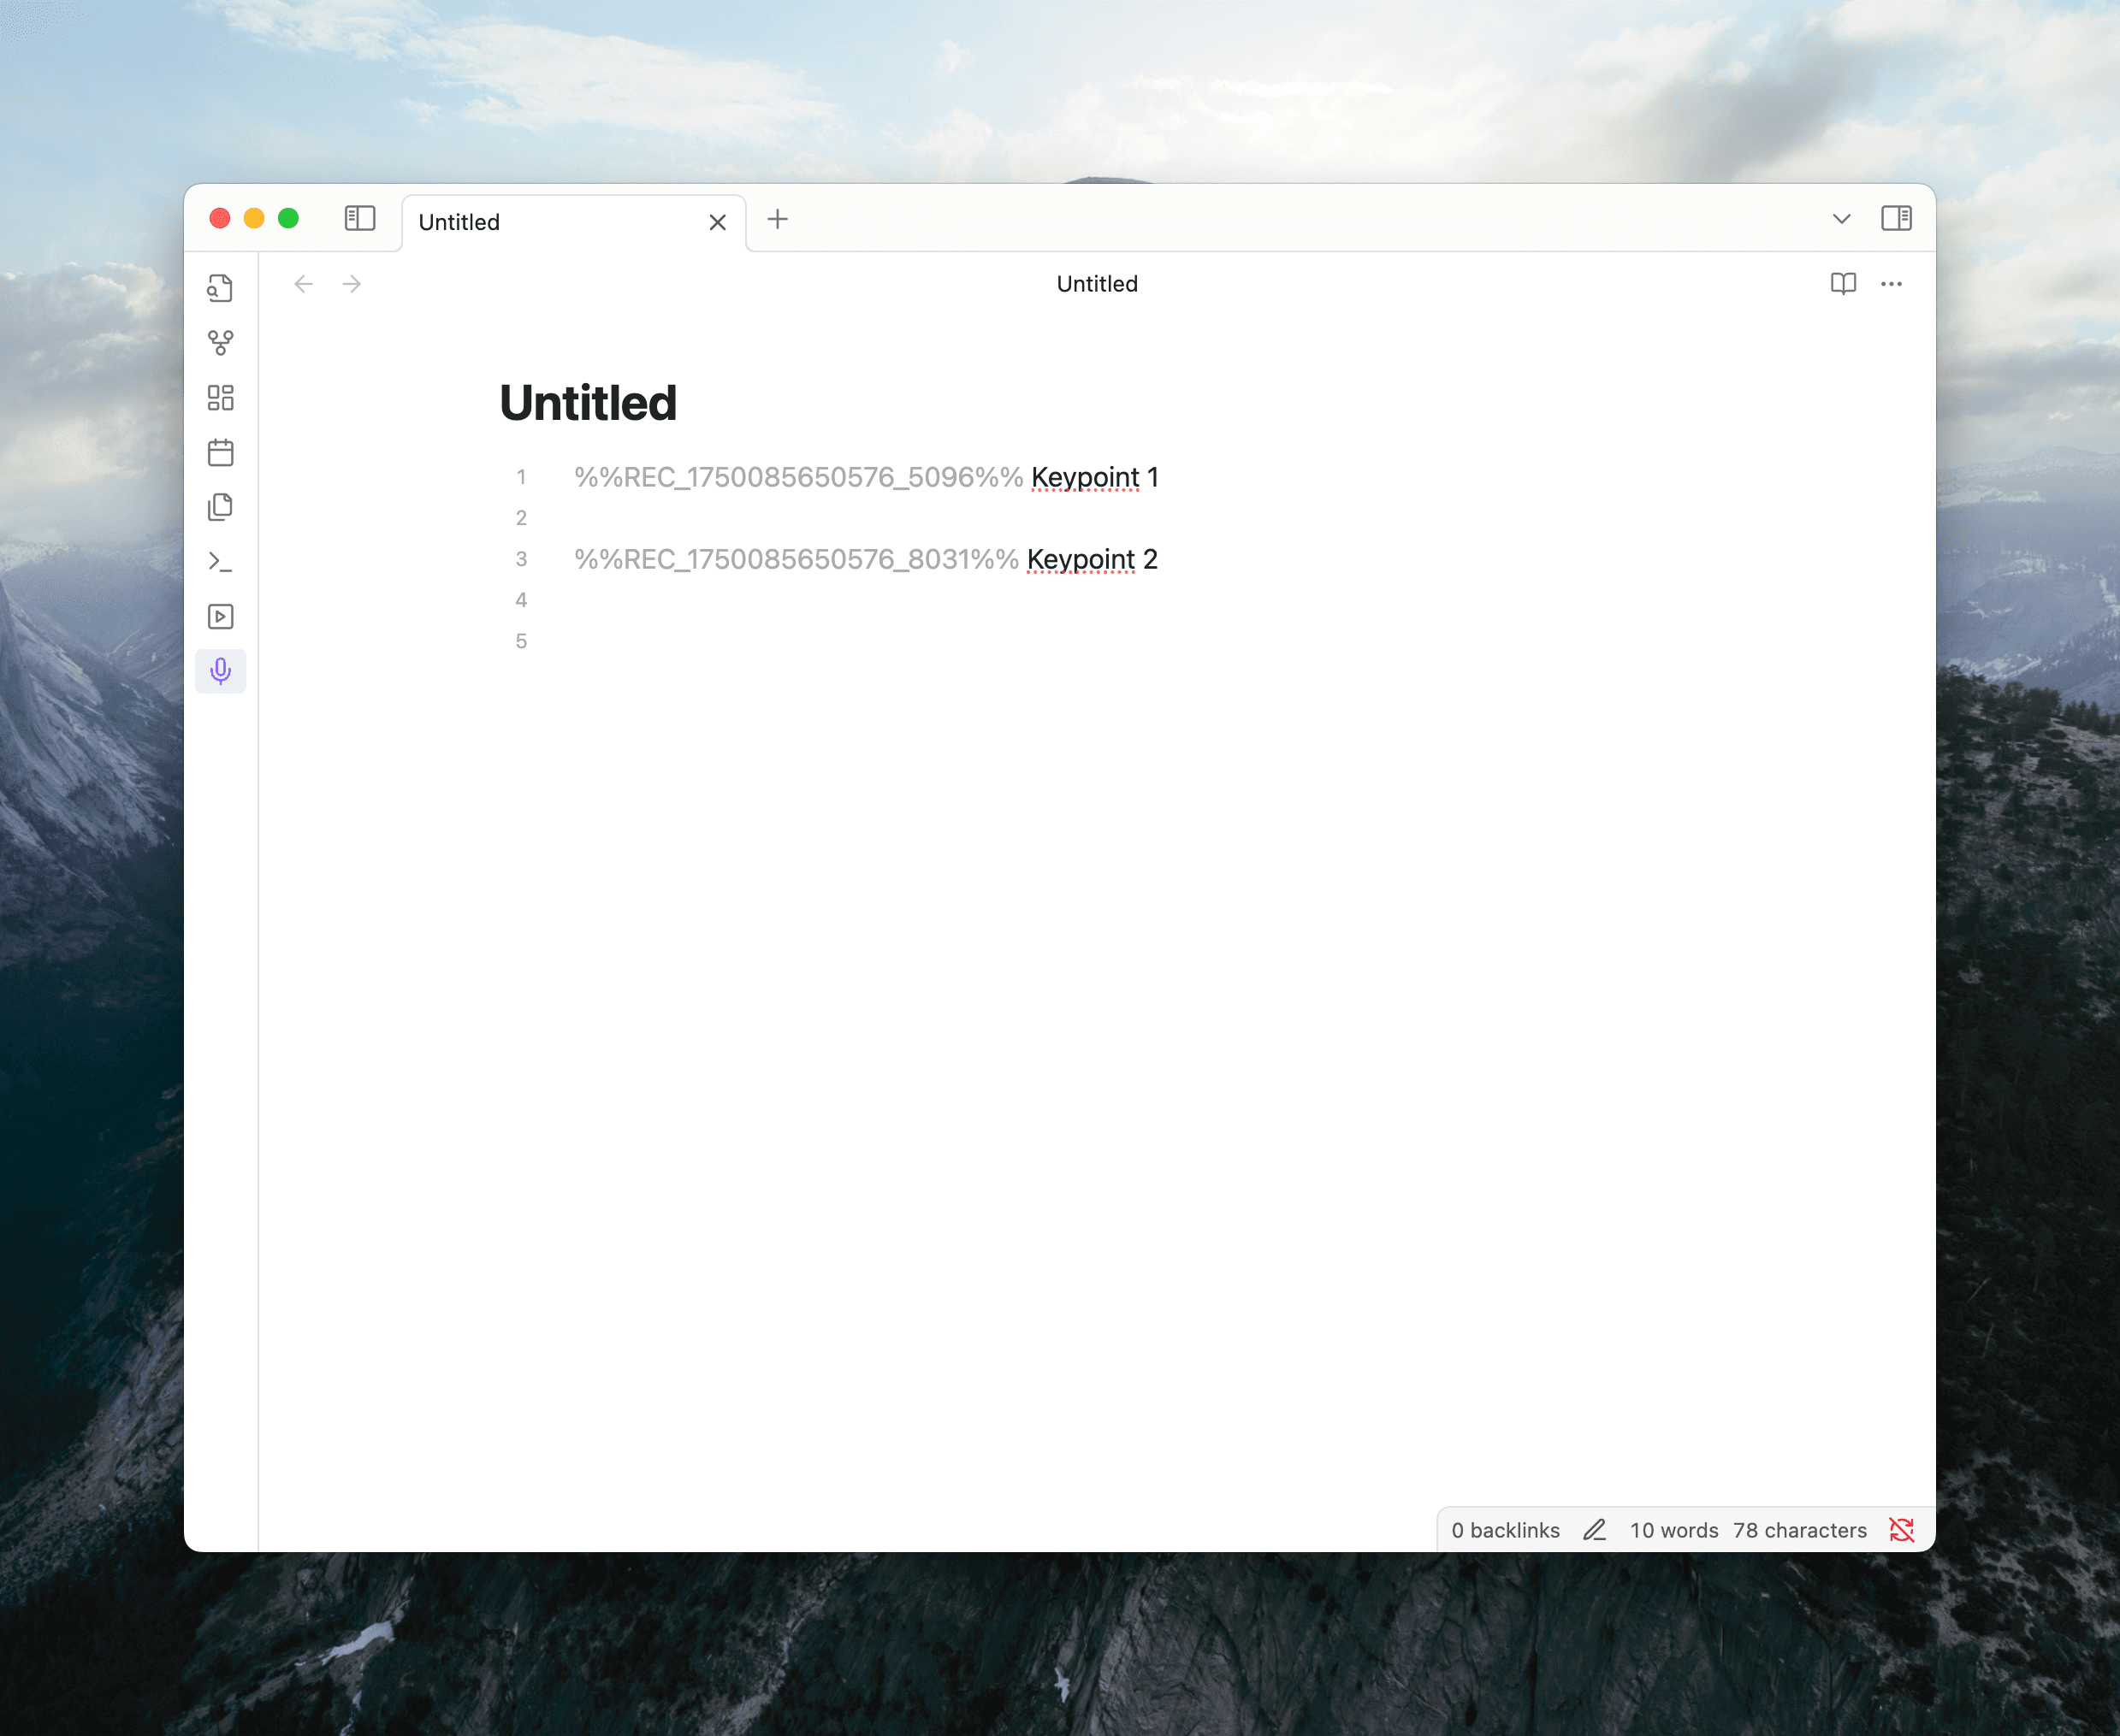Toggle the left sidebar
This screenshot has height=1736, width=2120.
point(359,219)
